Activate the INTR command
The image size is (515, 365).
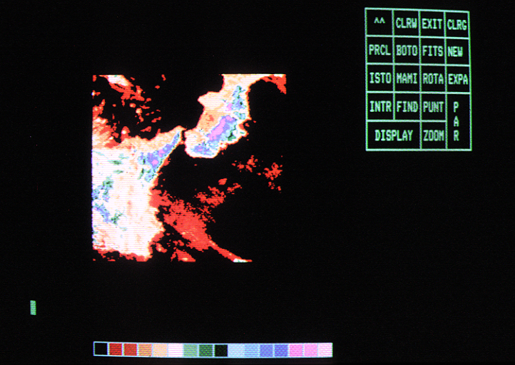click(x=379, y=107)
